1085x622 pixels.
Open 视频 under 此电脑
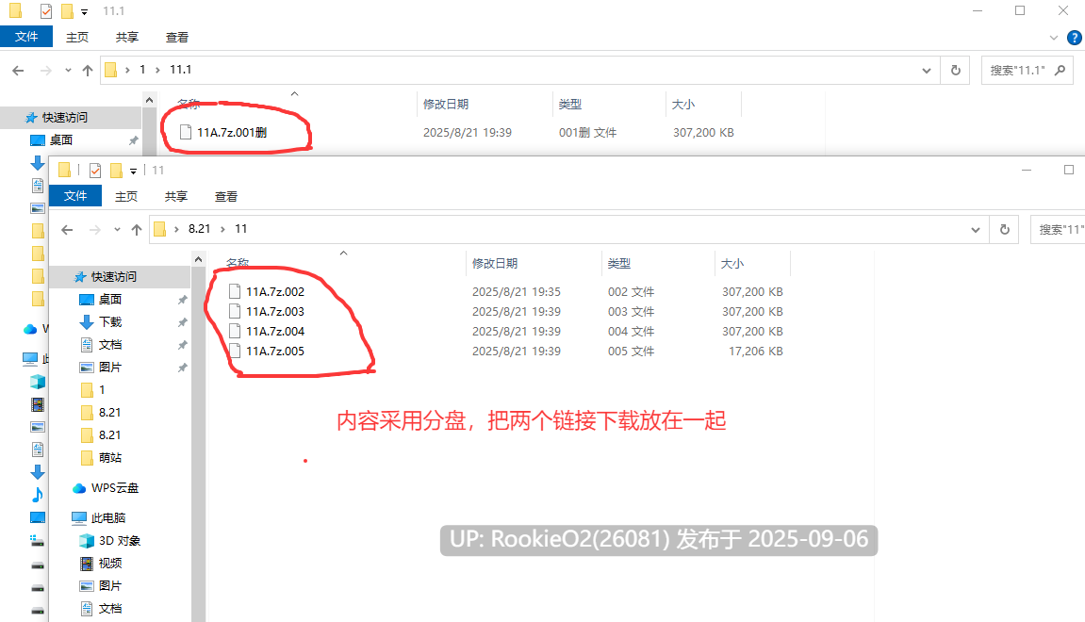110,564
